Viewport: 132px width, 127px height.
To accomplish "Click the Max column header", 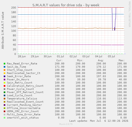I will pyautogui.click(x=122, y=60).
